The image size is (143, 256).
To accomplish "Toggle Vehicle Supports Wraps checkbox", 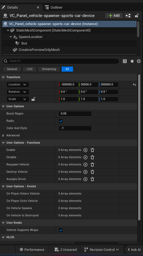I will coord(61,230).
